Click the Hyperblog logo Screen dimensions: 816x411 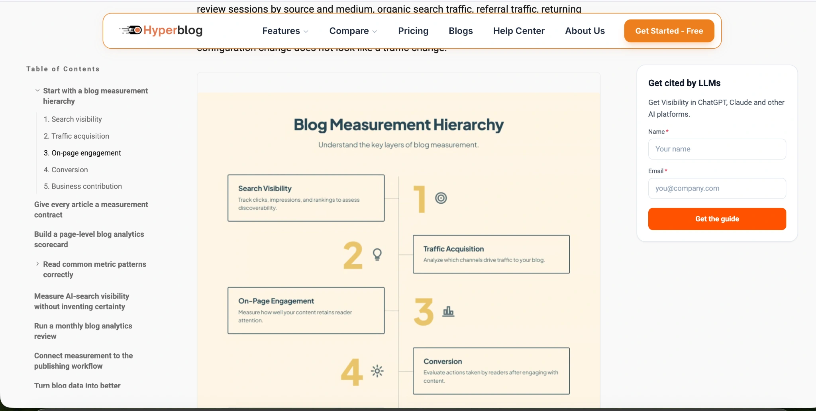pos(161,30)
